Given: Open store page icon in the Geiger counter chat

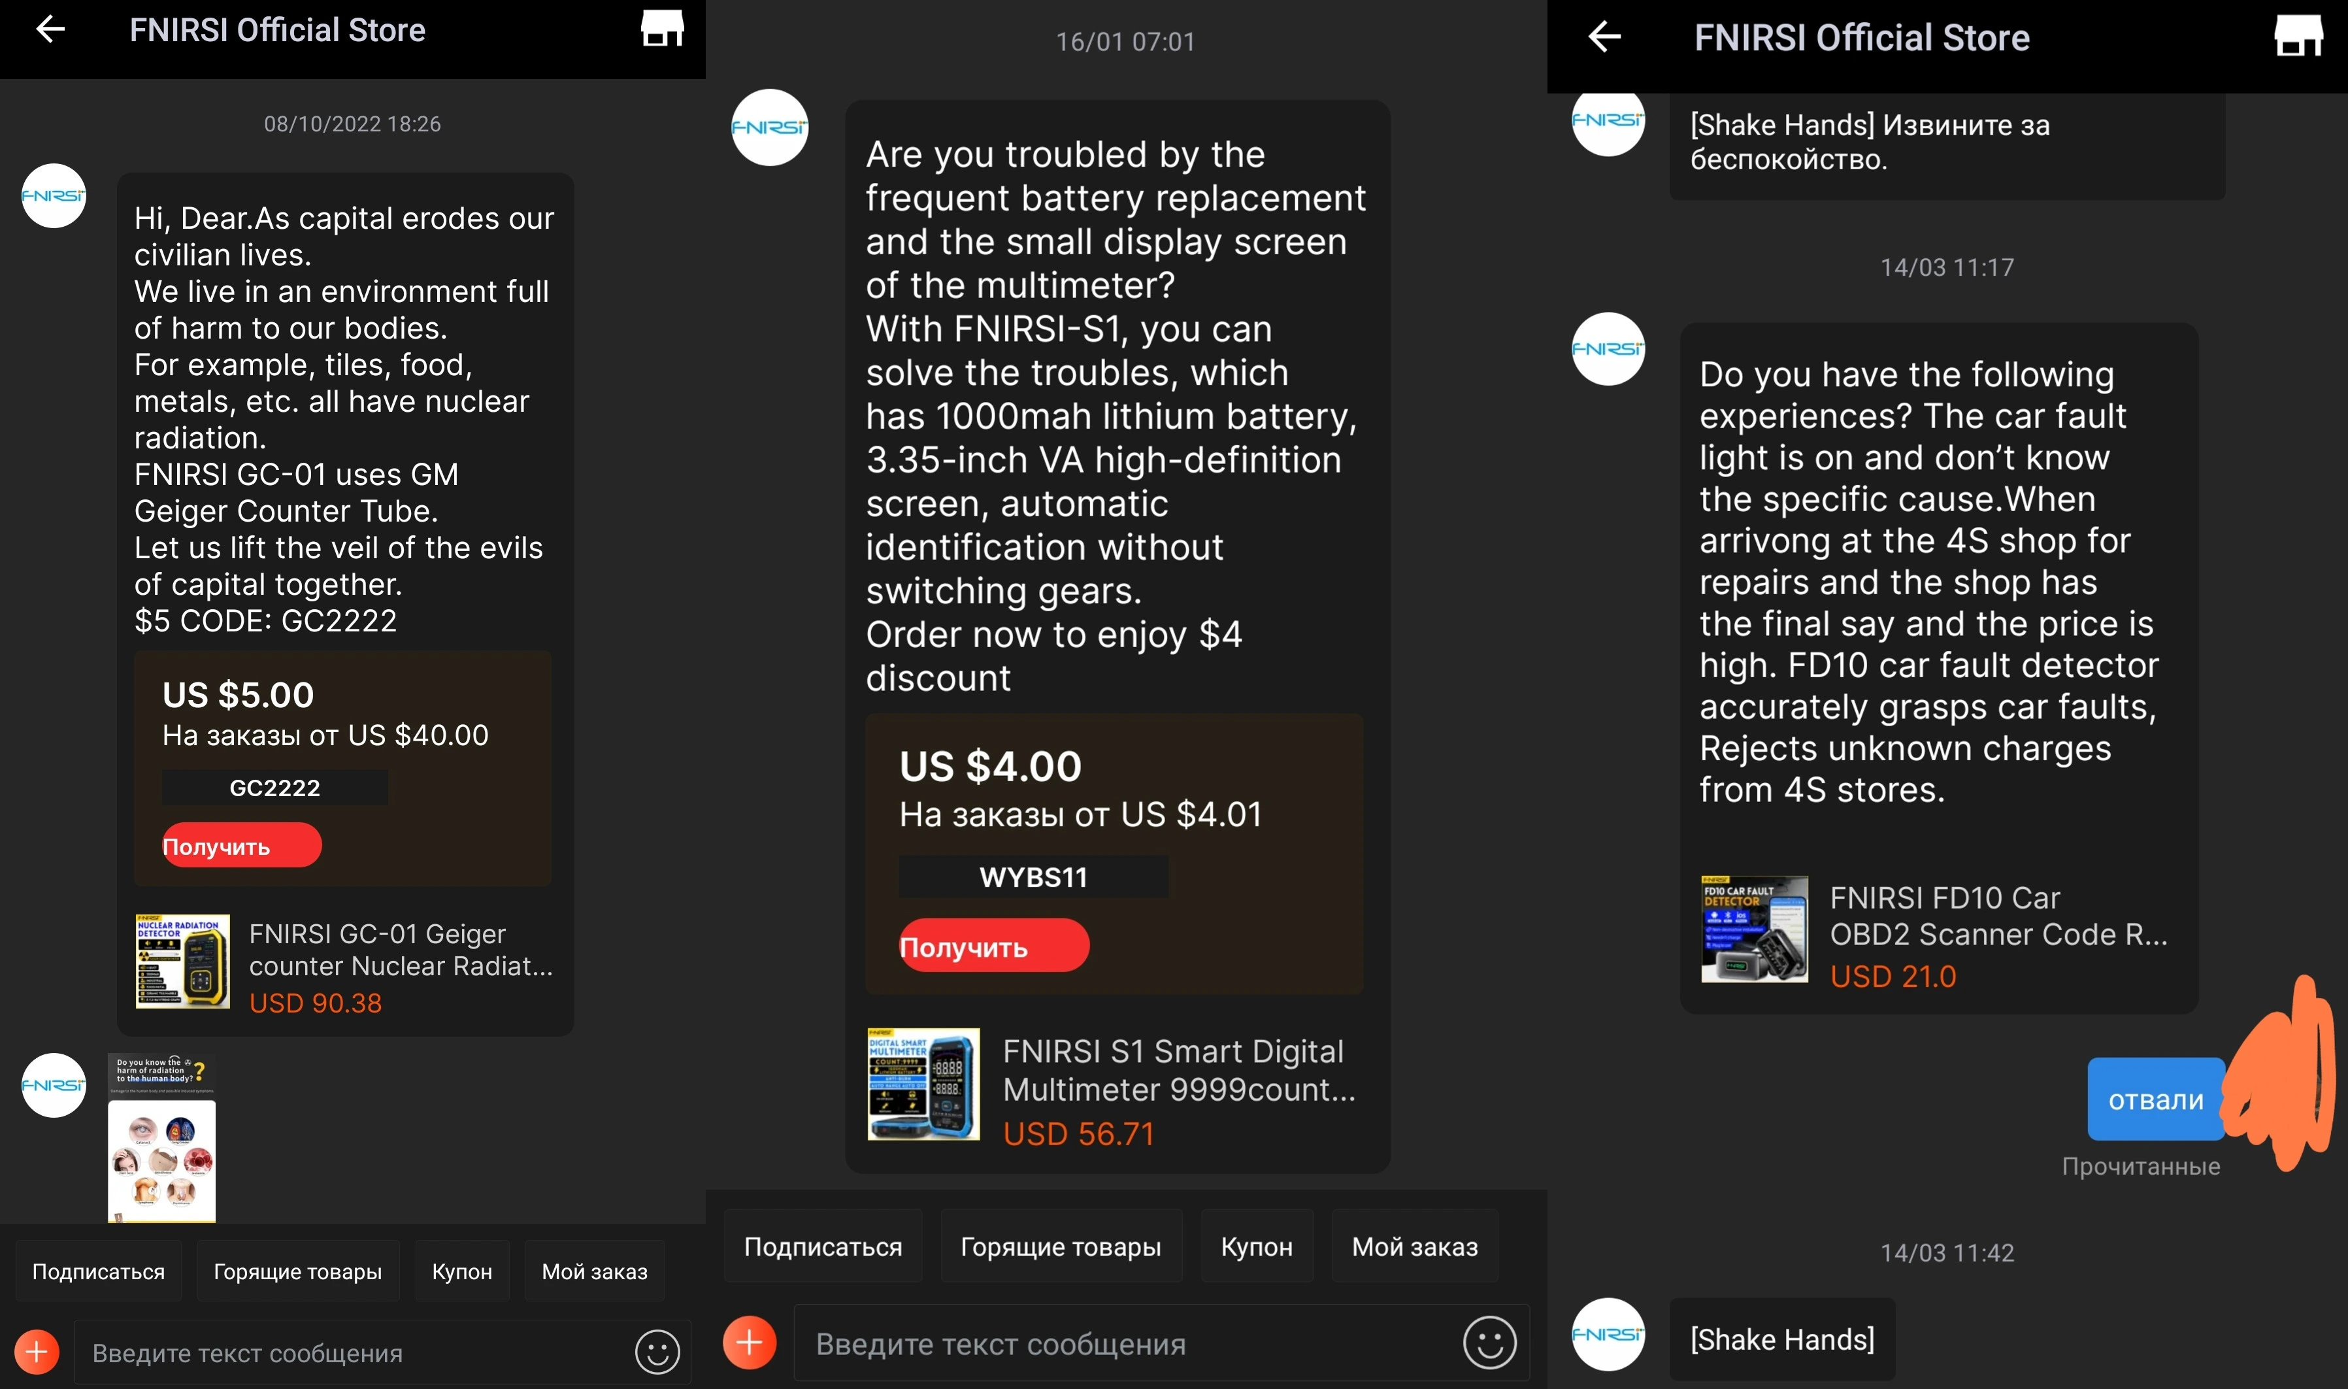Looking at the screenshot, I should [x=662, y=28].
